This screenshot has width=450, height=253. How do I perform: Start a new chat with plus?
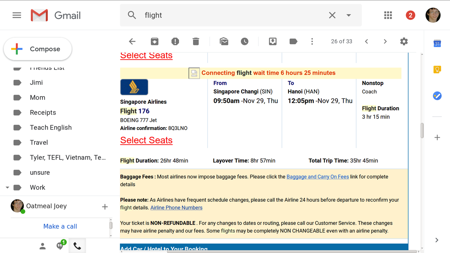[105, 207]
